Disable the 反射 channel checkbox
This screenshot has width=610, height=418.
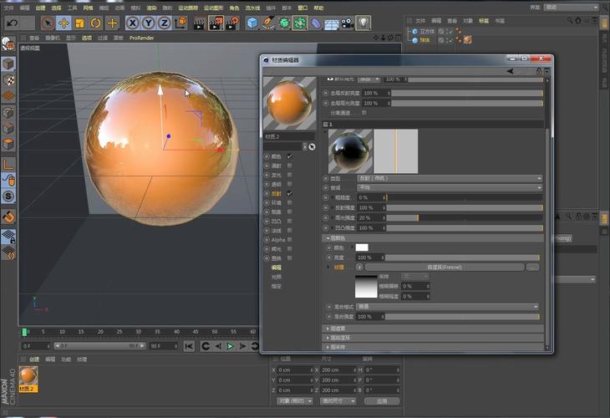[290, 193]
